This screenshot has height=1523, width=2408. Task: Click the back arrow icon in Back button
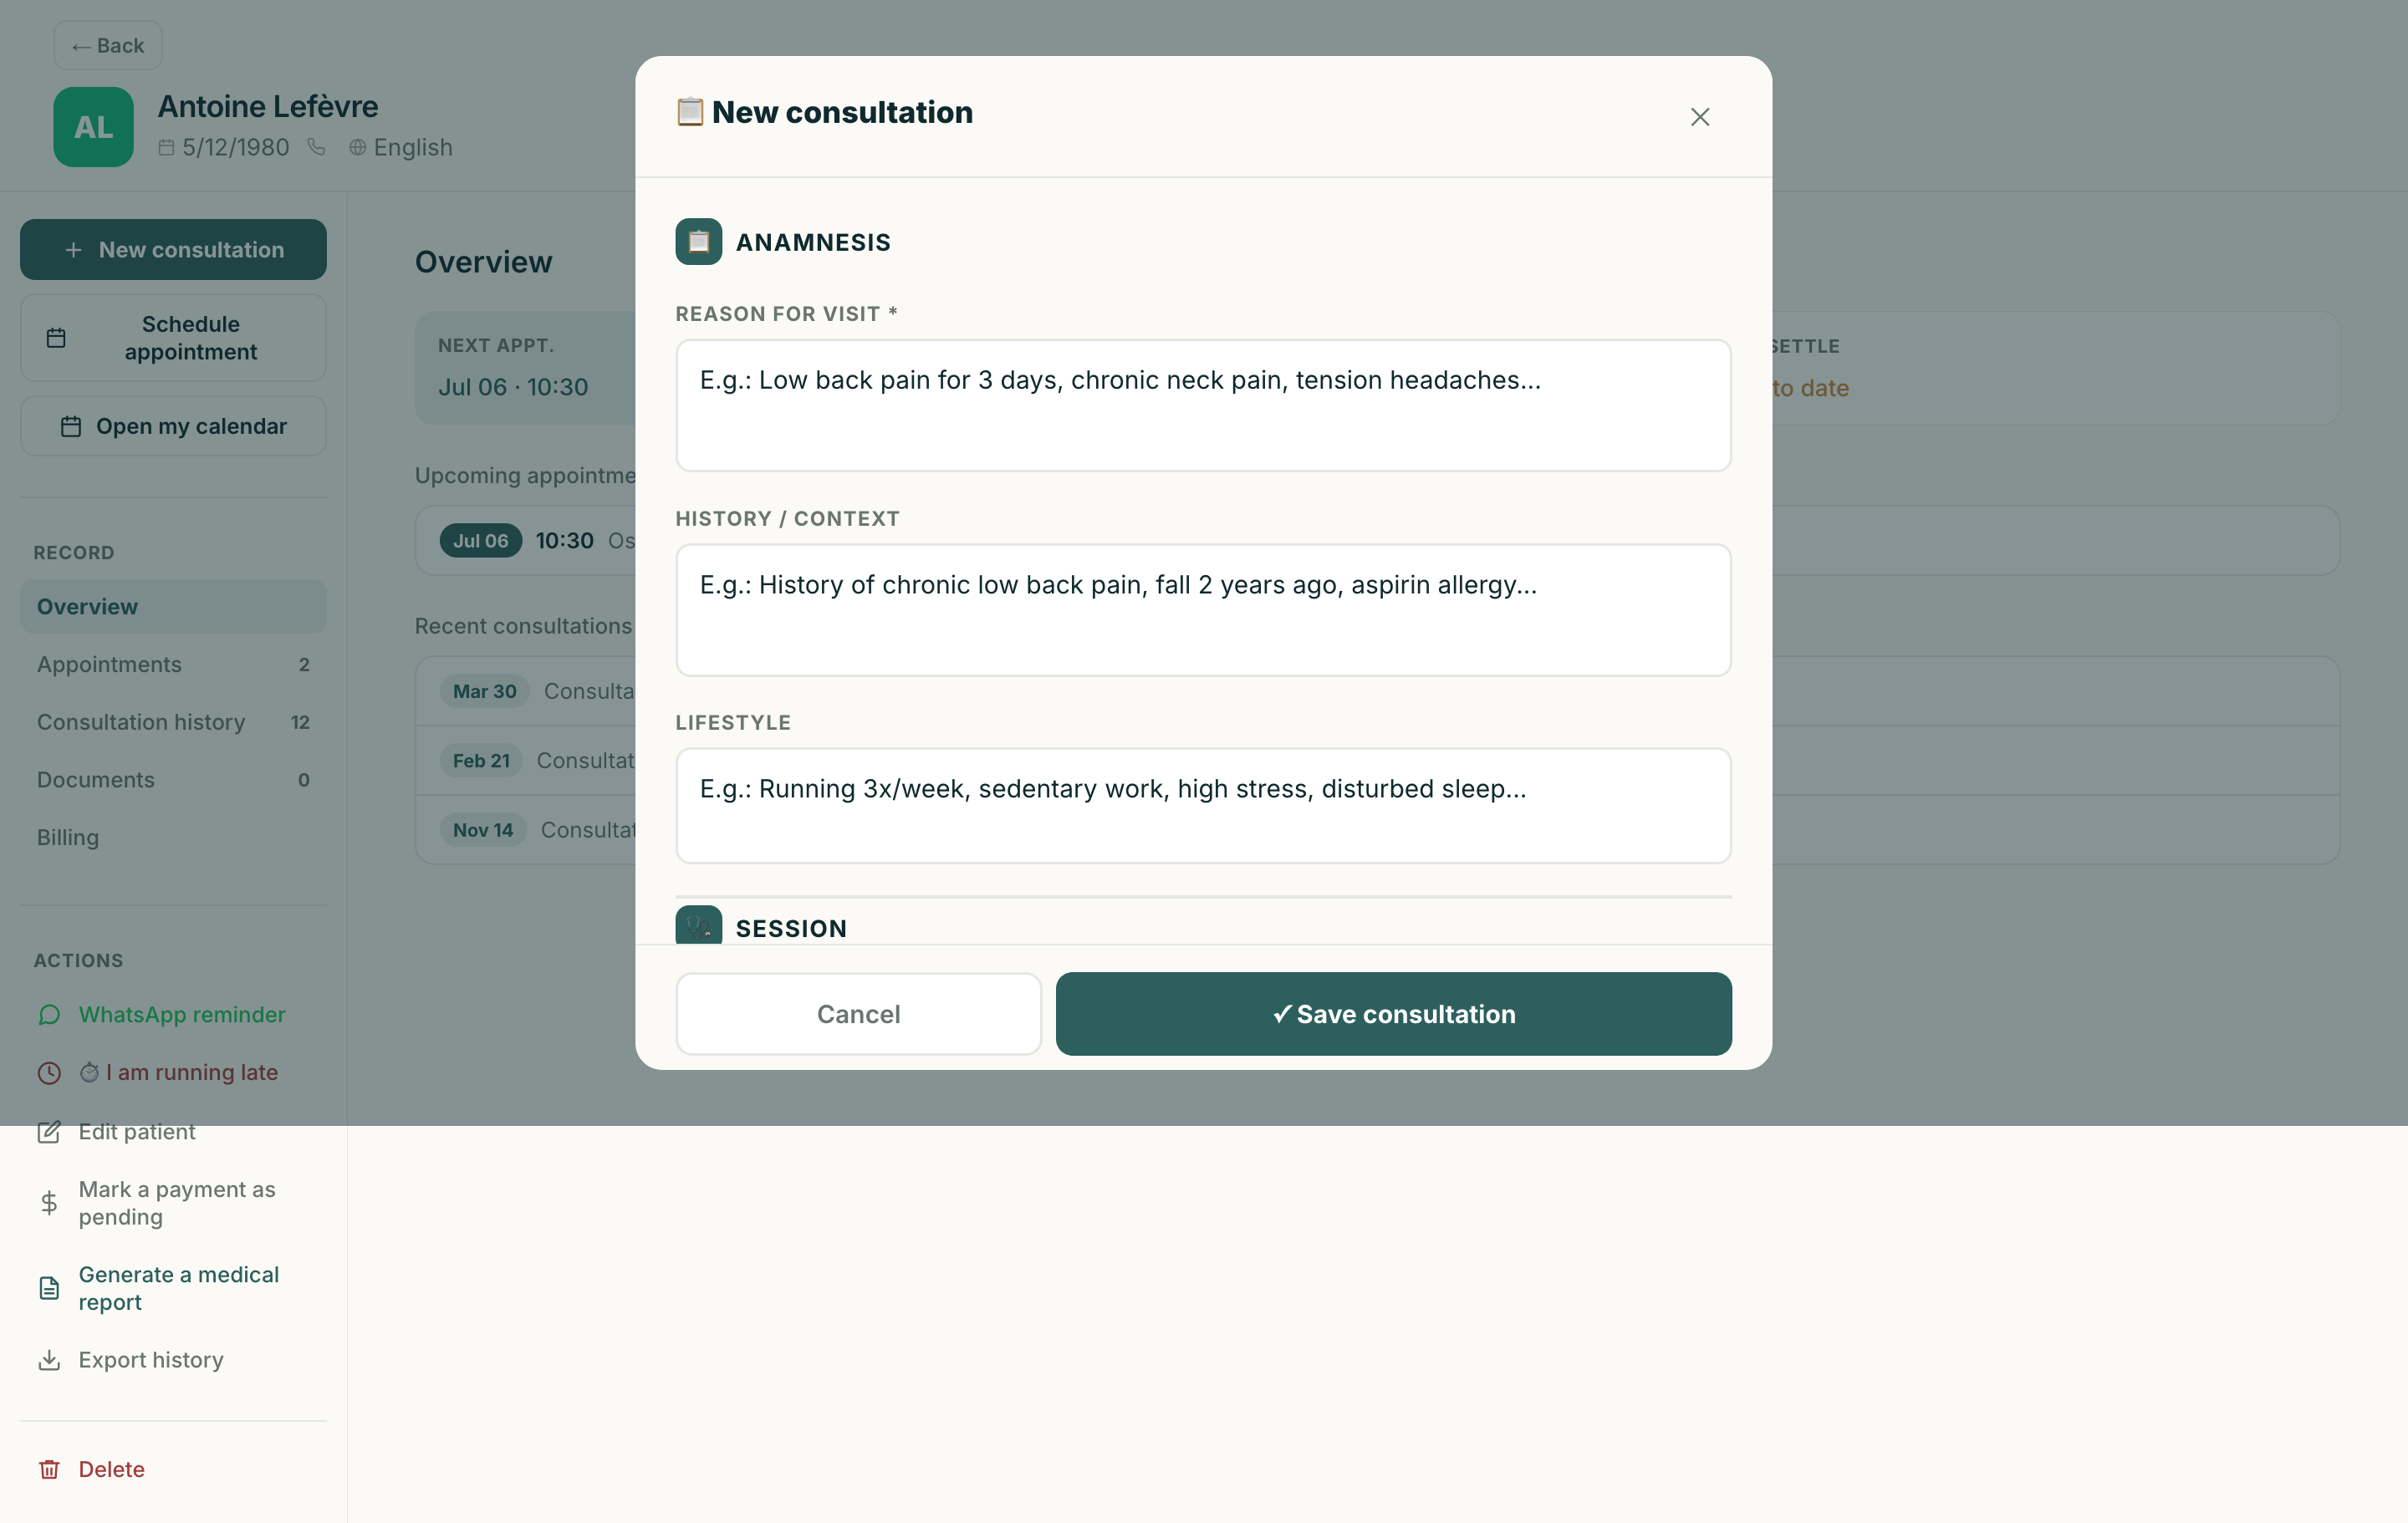(x=82, y=46)
